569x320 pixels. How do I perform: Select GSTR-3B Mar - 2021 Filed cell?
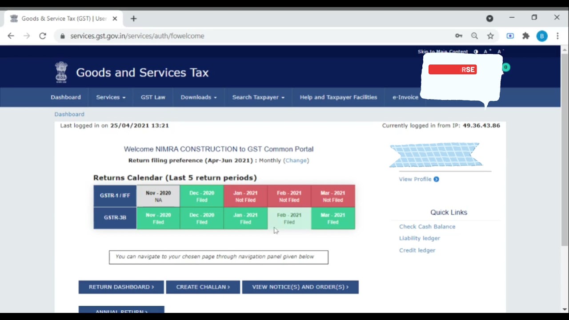[x=333, y=218]
